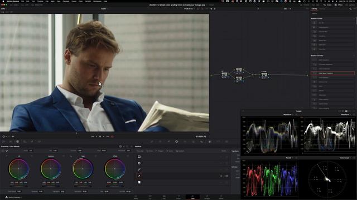Click the white point picker beside Gain
The width and height of the screenshot is (357, 200).
click(x=71, y=156)
